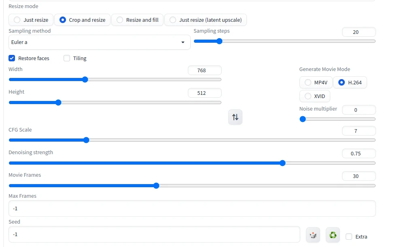Click into the Seed text field
The height and width of the screenshot is (247, 395).
click(x=154, y=234)
